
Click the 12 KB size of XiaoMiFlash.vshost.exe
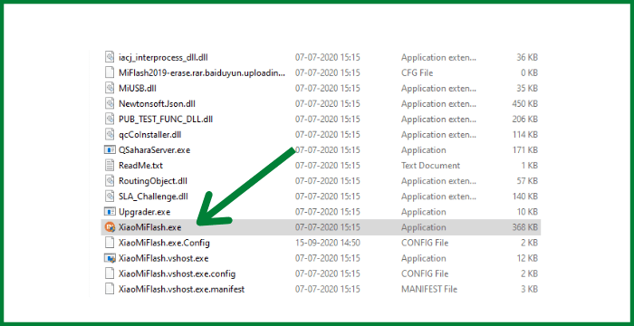(527, 258)
